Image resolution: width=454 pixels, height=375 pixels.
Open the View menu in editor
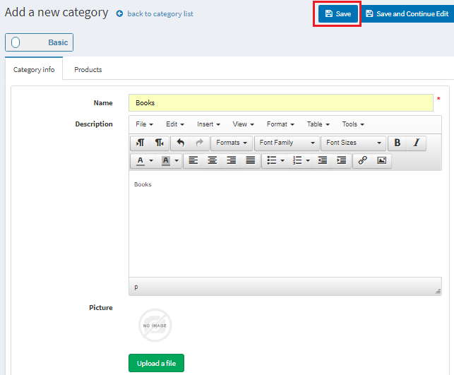click(243, 124)
